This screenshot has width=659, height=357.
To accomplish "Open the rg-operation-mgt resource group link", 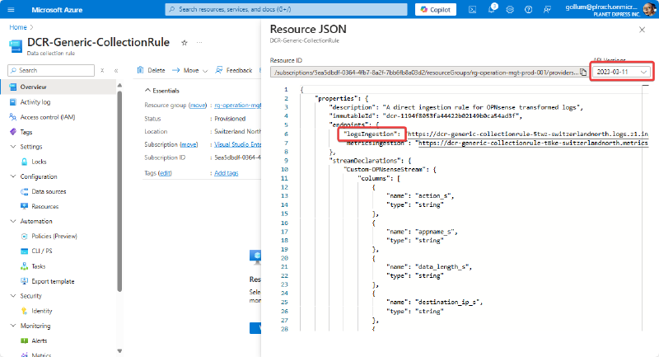I will [238, 106].
